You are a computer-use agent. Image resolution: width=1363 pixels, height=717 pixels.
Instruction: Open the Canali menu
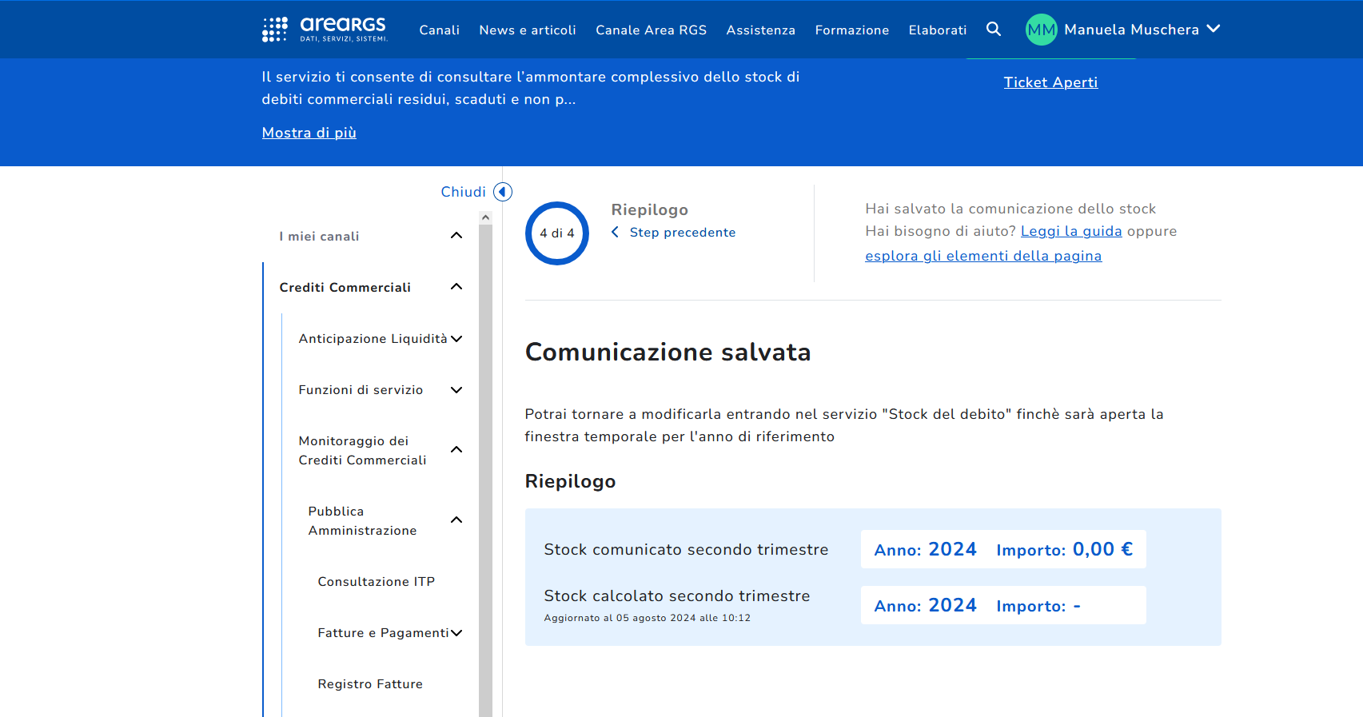tap(439, 30)
